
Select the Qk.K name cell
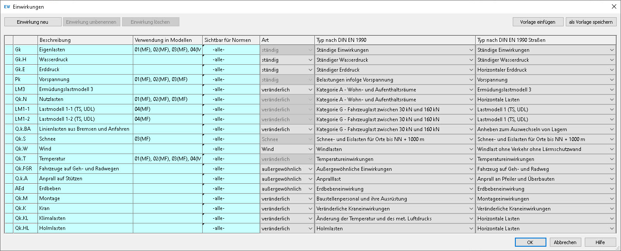coord(25,209)
